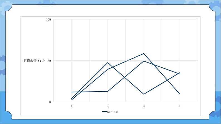Select the lowest data point at category 4
The width and height of the screenshot is (221, 124).
pos(180,94)
